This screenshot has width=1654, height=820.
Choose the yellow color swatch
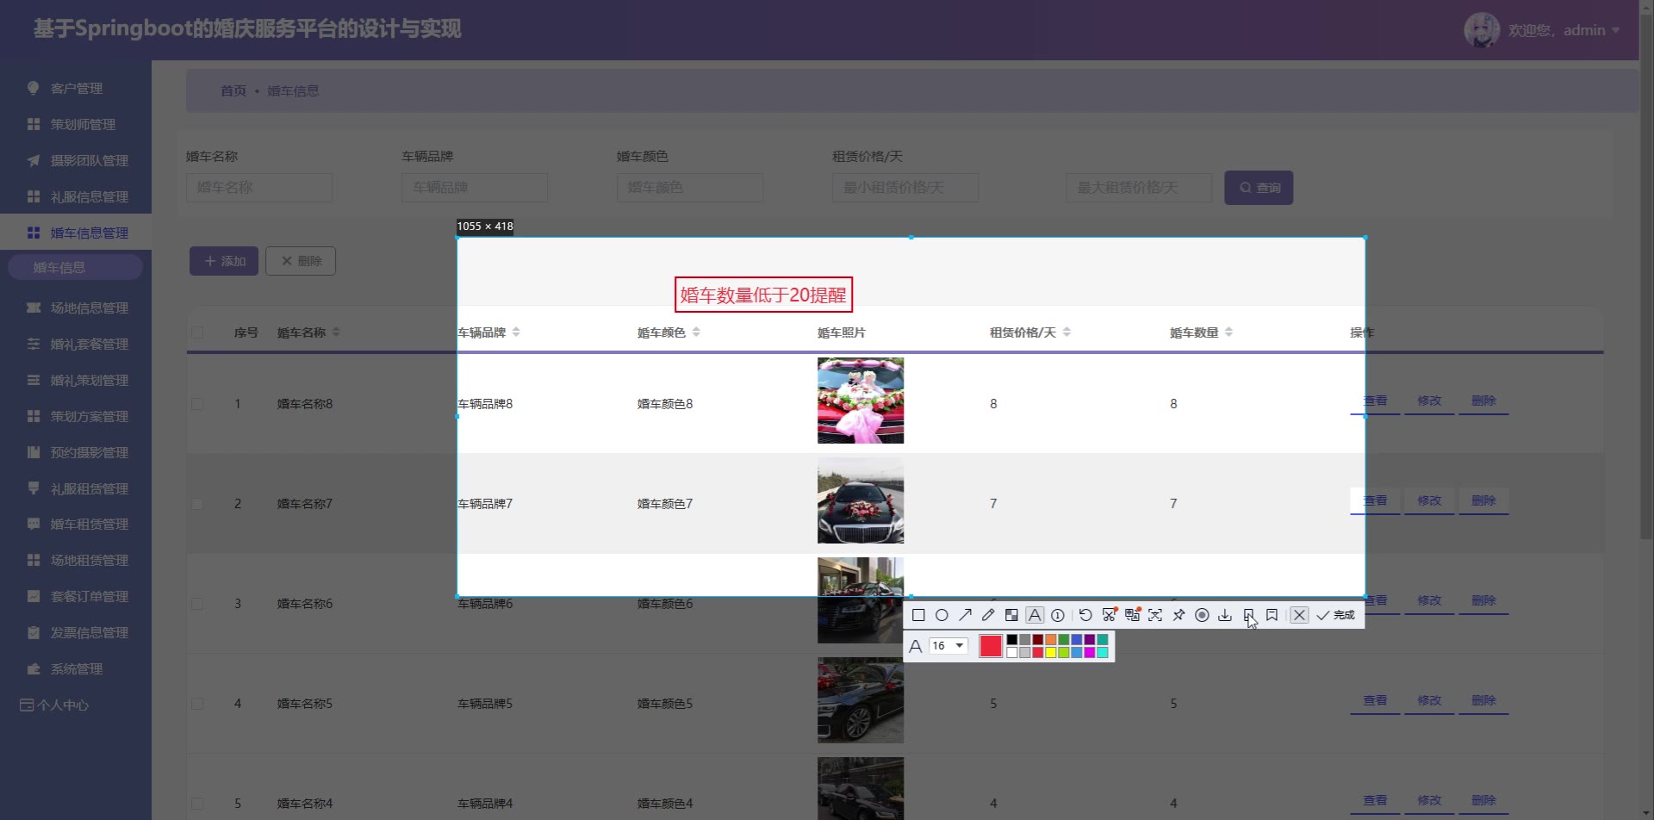1051,653
